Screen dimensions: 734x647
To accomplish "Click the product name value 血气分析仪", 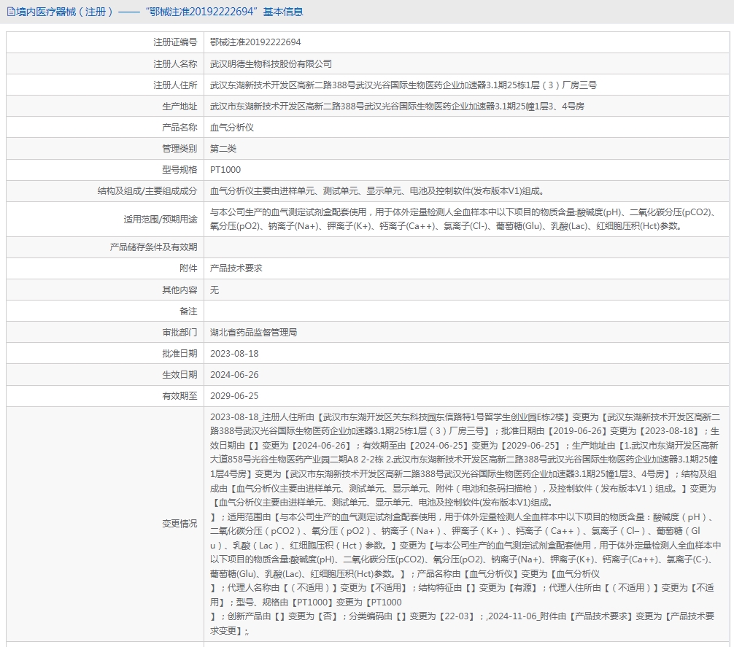I will 232,127.
